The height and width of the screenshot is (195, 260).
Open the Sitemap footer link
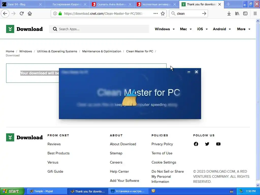[x=116, y=153]
